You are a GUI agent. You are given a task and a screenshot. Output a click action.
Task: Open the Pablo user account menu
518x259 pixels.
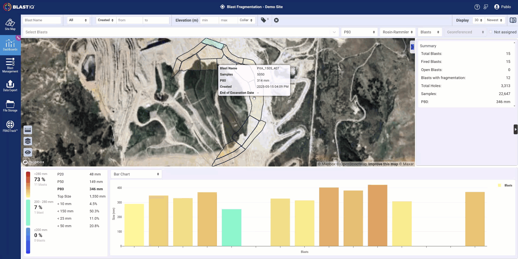[502, 7]
